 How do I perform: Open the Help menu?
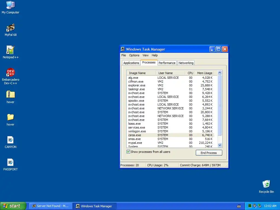[155, 55]
